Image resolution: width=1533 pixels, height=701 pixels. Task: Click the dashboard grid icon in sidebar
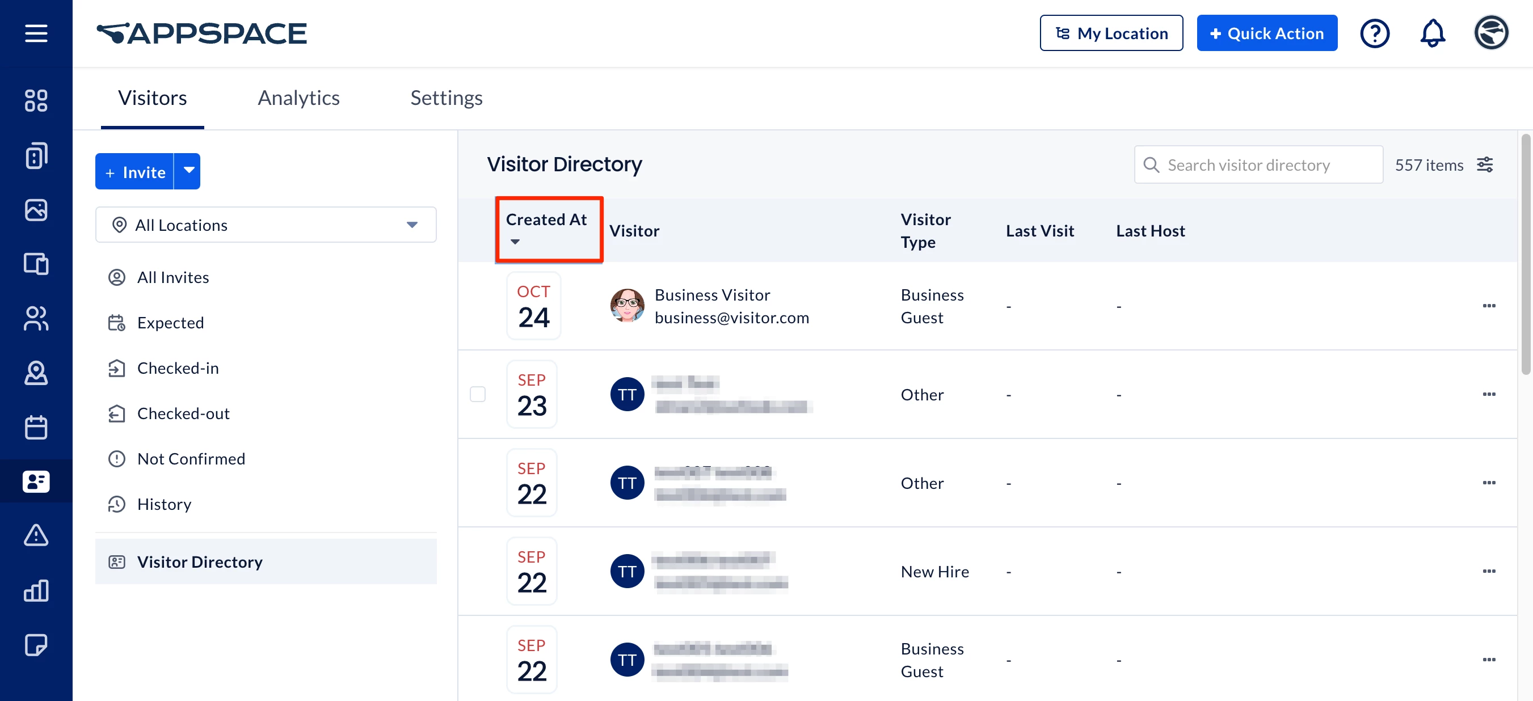(36, 100)
